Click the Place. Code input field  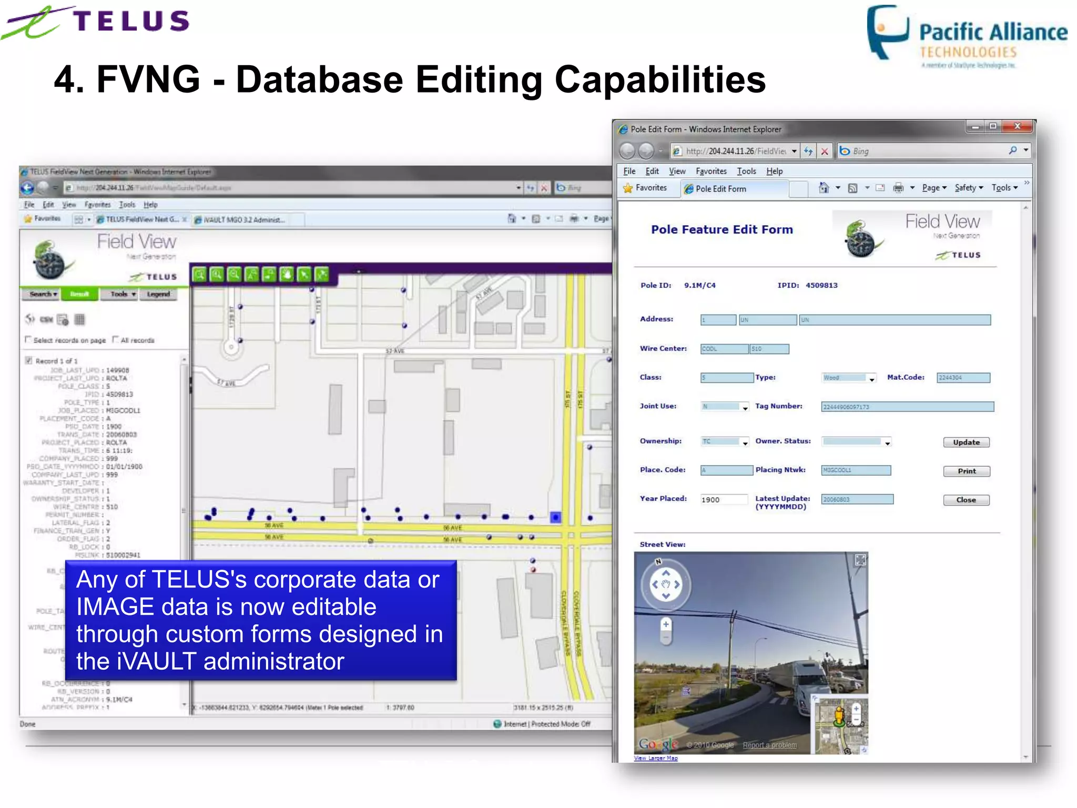click(x=726, y=470)
